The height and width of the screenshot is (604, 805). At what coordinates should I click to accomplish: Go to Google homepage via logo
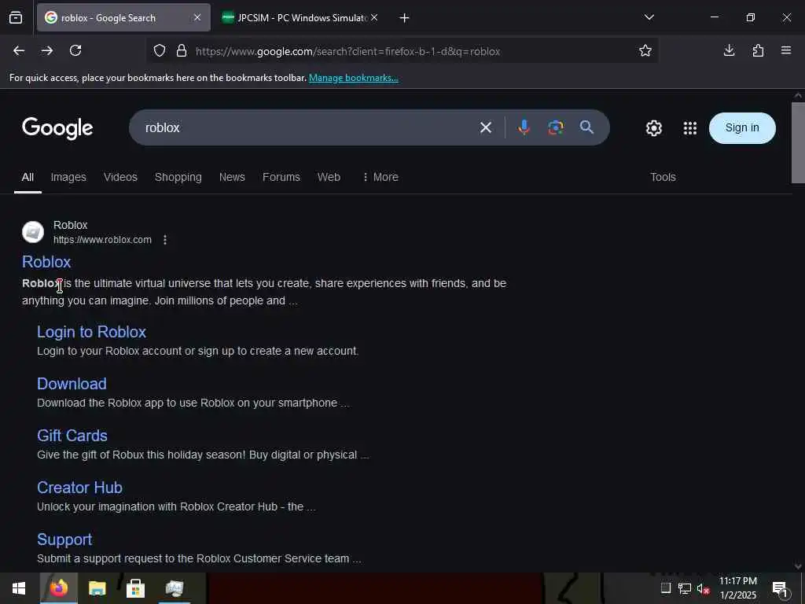[57, 128]
